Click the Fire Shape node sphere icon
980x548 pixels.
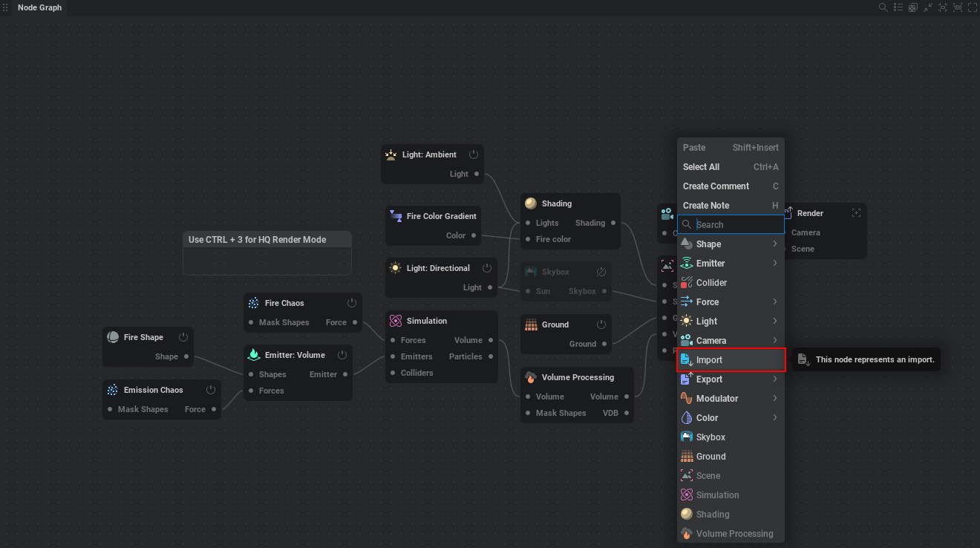tap(113, 337)
